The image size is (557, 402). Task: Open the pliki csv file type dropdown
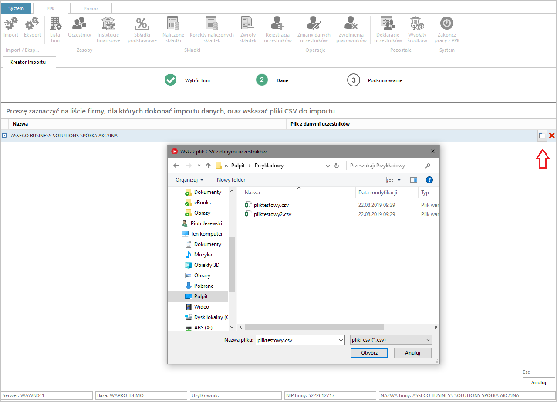tap(391, 340)
